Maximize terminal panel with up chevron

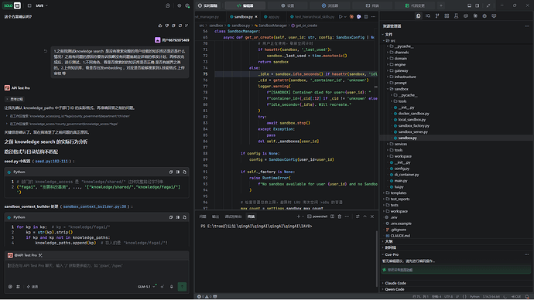pyautogui.click(x=365, y=216)
